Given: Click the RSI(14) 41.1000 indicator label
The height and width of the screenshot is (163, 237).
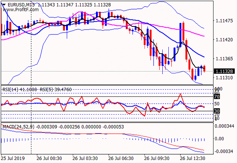Looking at the screenshot, I should (x=20, y=90).
